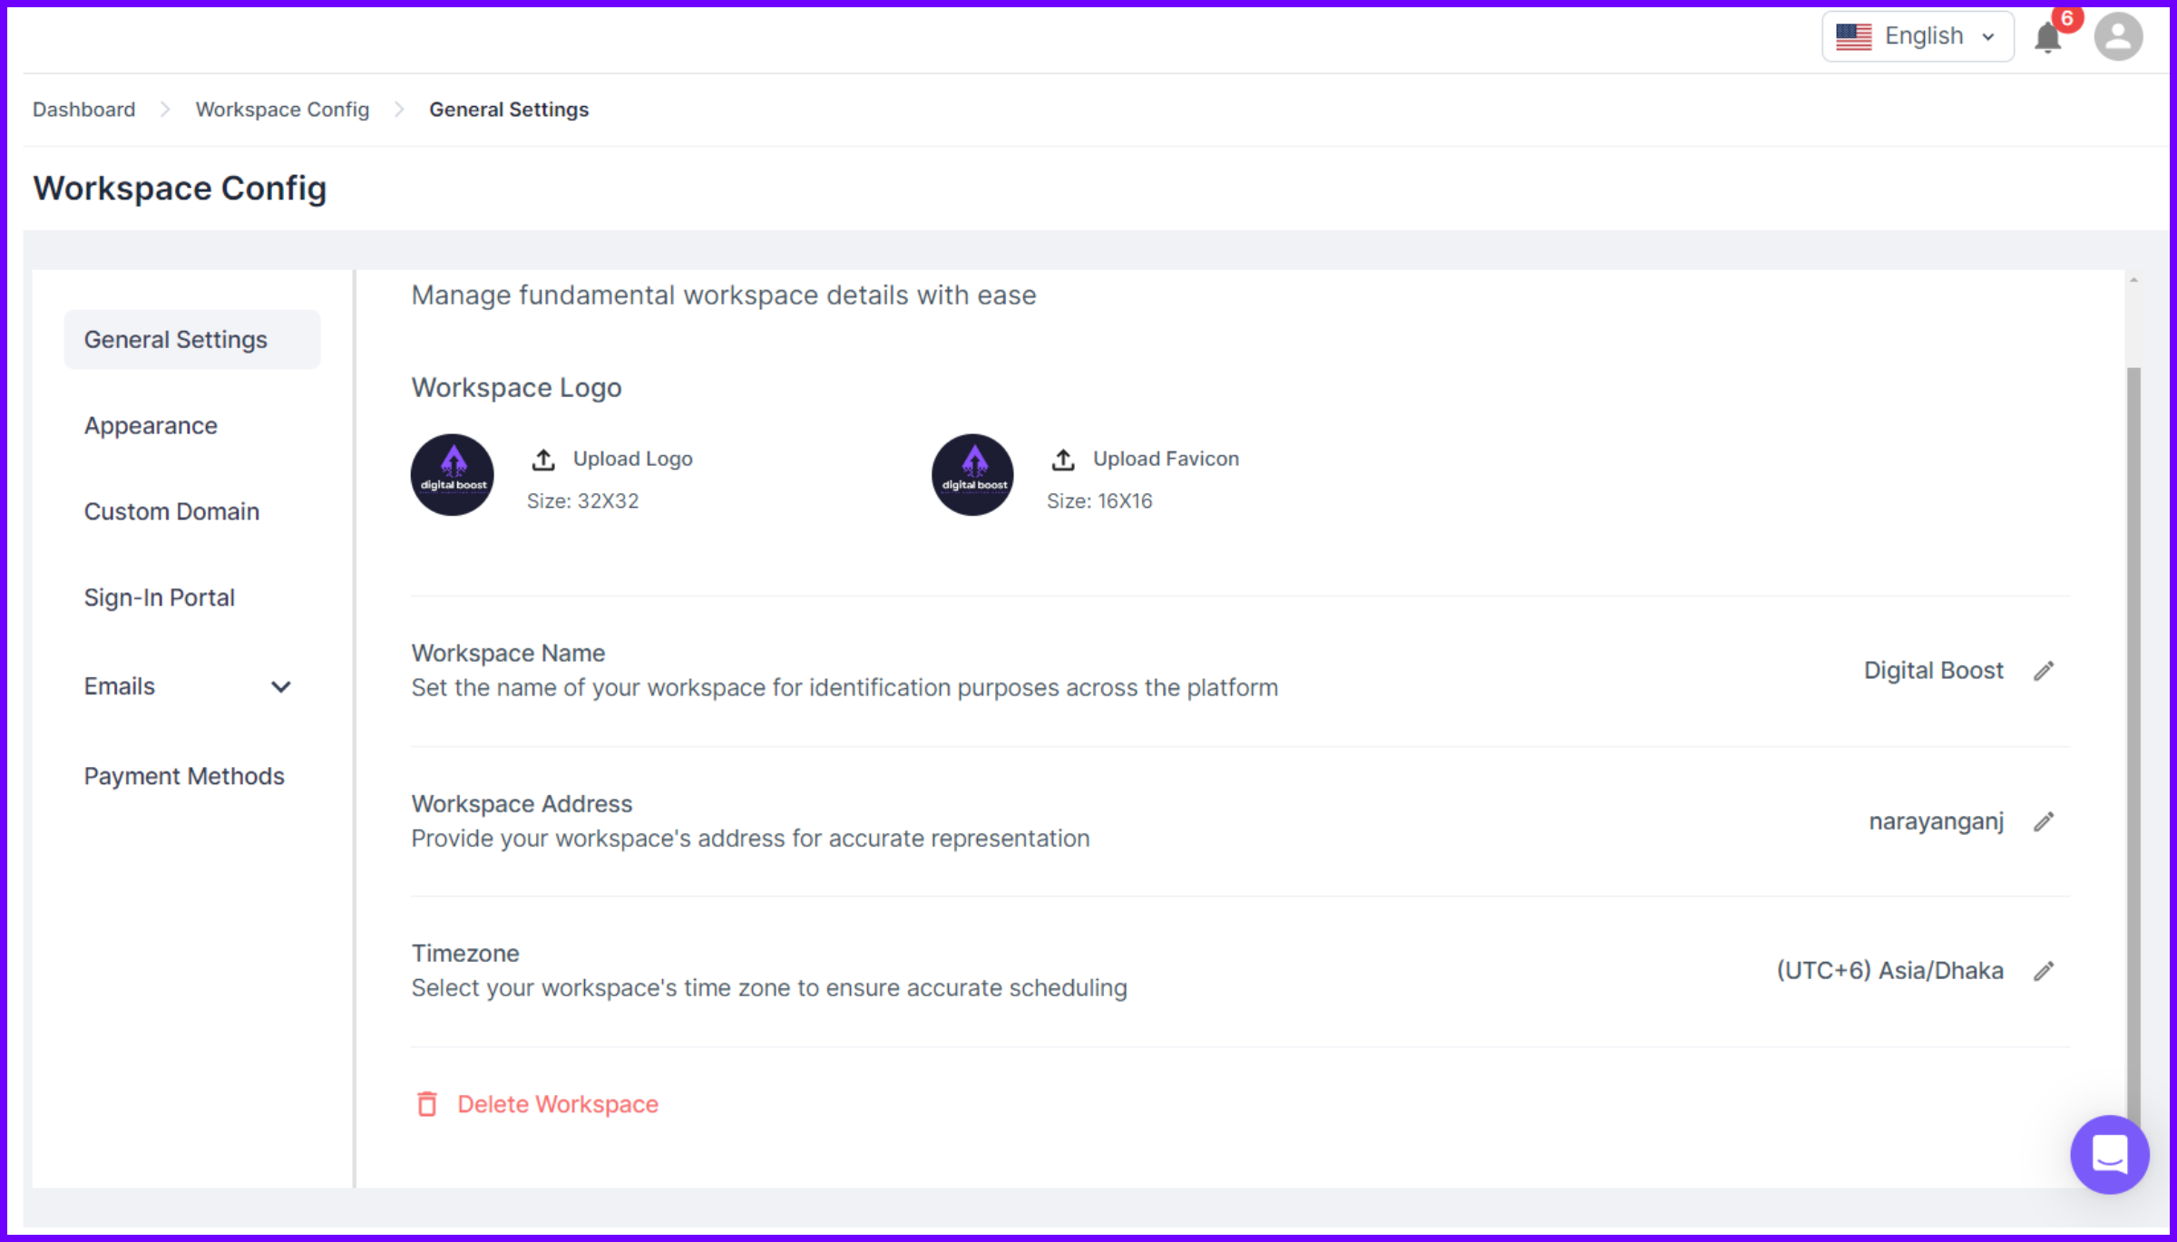Viewport: 2177px width, 1242px height.
Task: Expand the English language dropdown
Action: 1918,35
